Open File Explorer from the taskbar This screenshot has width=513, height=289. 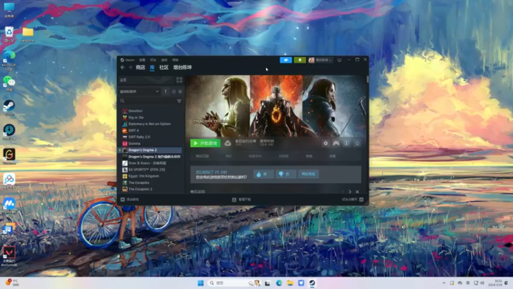click(x=290, y=283)
